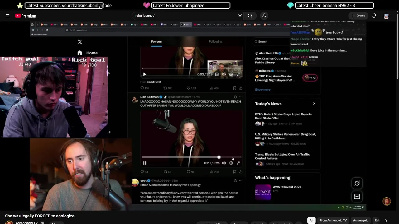Click 'Show more' under live broadcasts
Viewport: 399px width, 224px height.
[263, 90]
